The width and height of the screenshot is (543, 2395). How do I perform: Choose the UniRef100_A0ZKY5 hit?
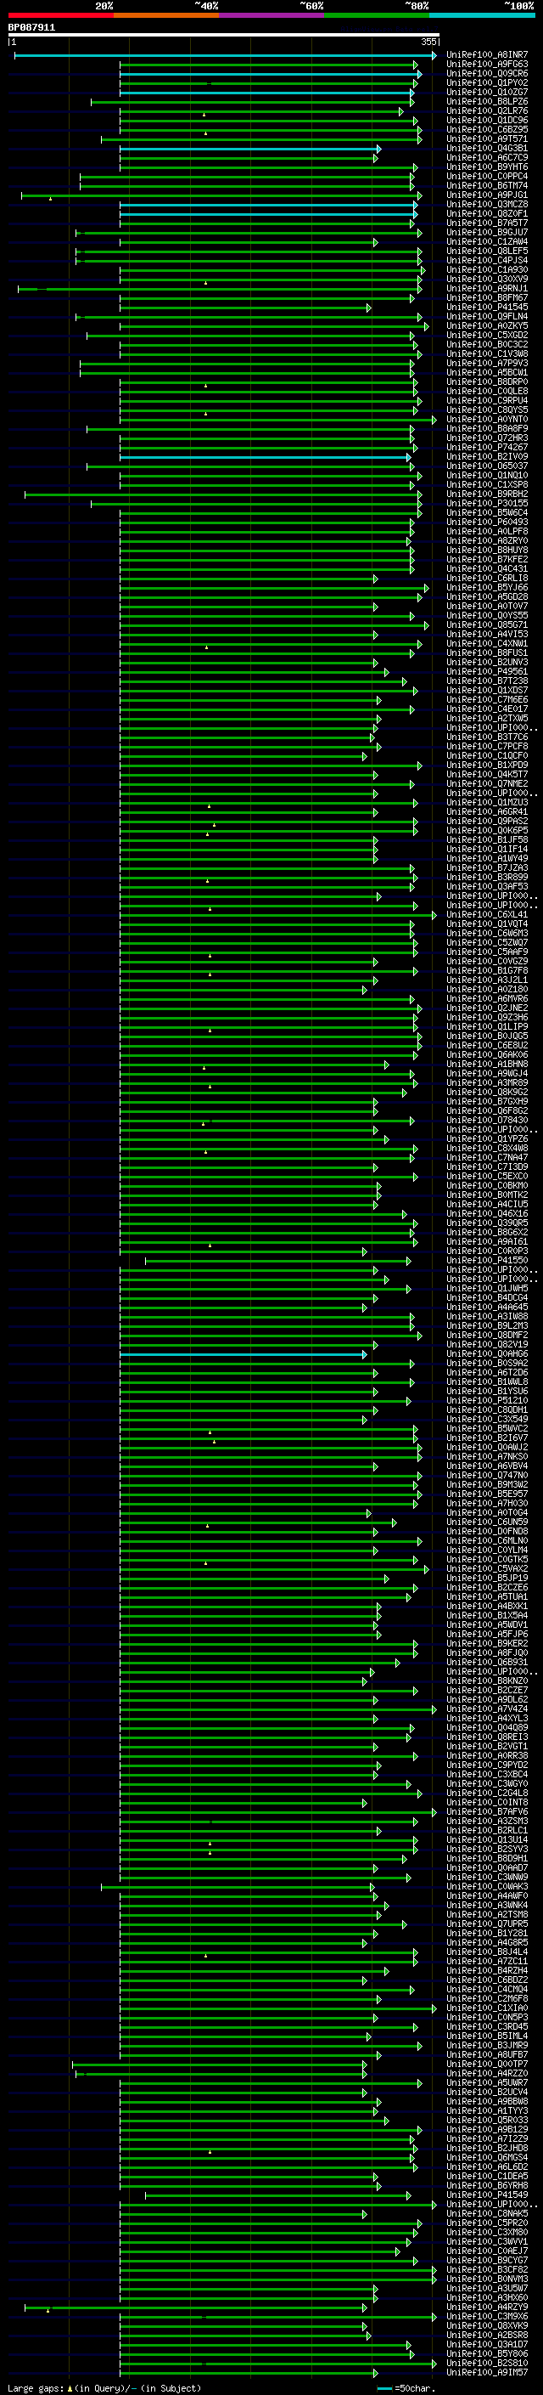click(487, 325)
